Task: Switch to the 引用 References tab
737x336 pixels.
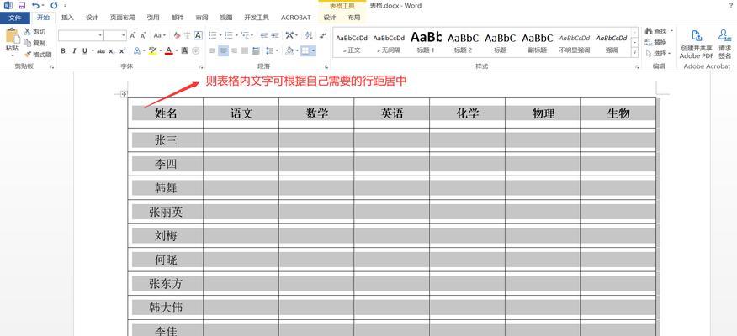Action: click(x=153, y=18)
